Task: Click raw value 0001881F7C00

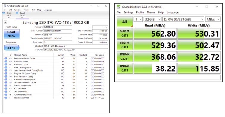Action: [x=97, y=98]
